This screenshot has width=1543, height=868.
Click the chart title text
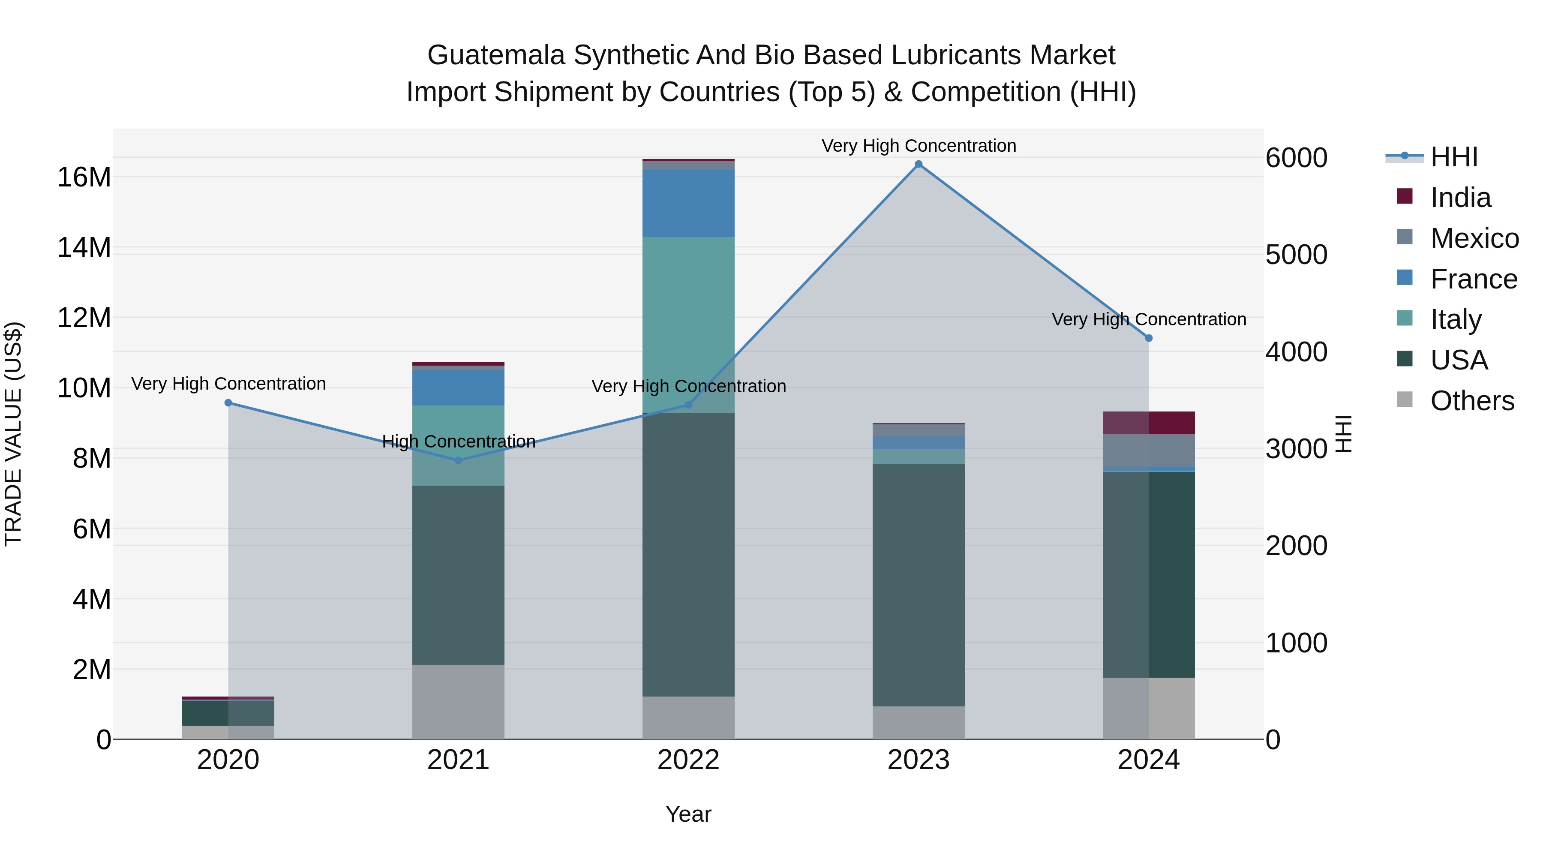pos(771,73)
